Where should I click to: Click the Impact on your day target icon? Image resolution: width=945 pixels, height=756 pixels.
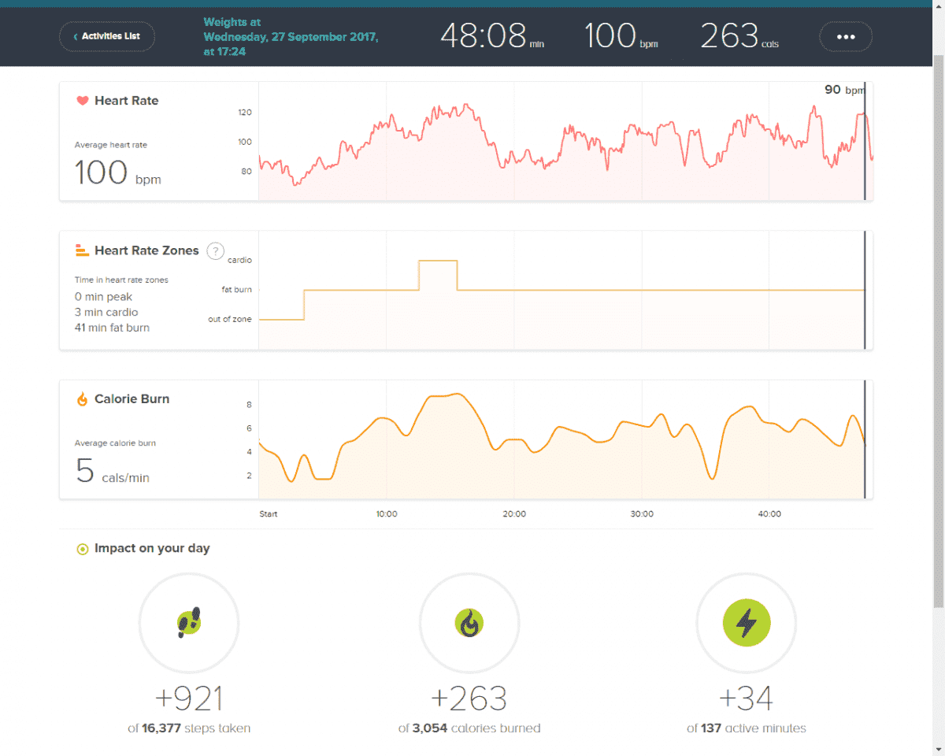82,549
